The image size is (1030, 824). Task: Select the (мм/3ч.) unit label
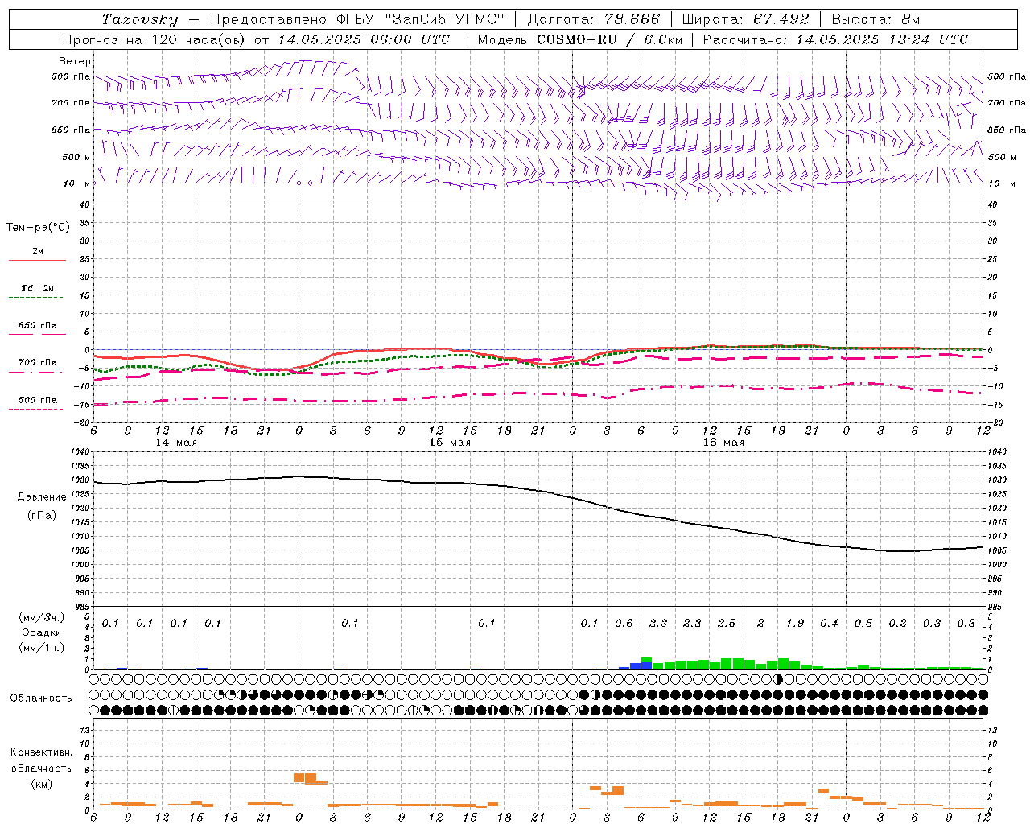click(x=41, y=618)
